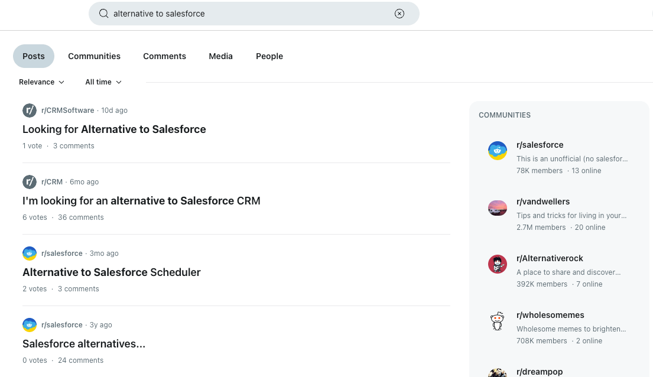Switch to the Communities tab

point(94,56)
